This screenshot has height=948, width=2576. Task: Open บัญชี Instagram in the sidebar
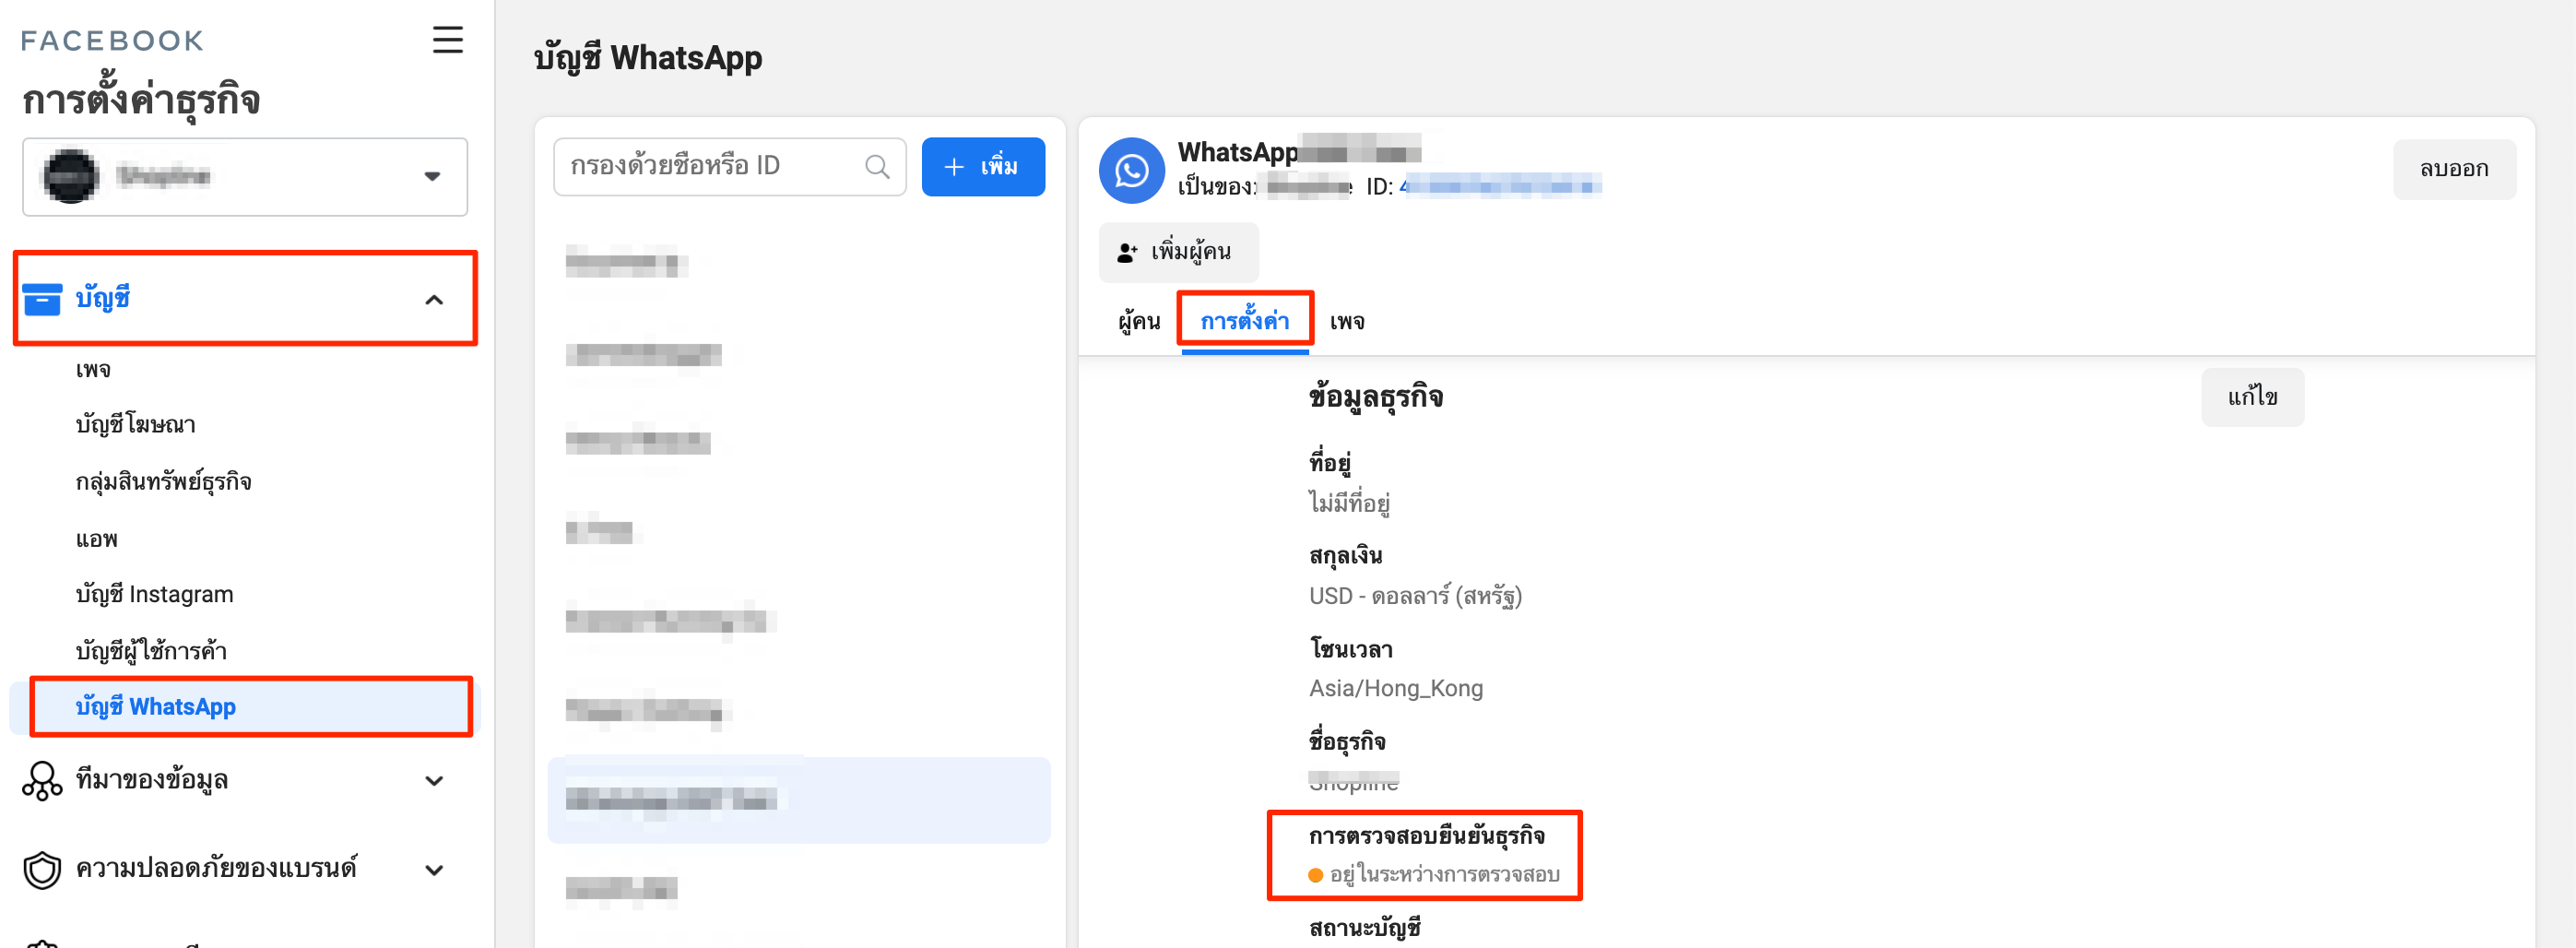click(154, 594)
